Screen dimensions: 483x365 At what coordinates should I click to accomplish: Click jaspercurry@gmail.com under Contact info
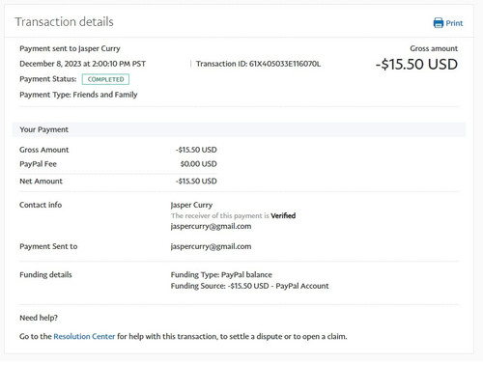(211, 226)
